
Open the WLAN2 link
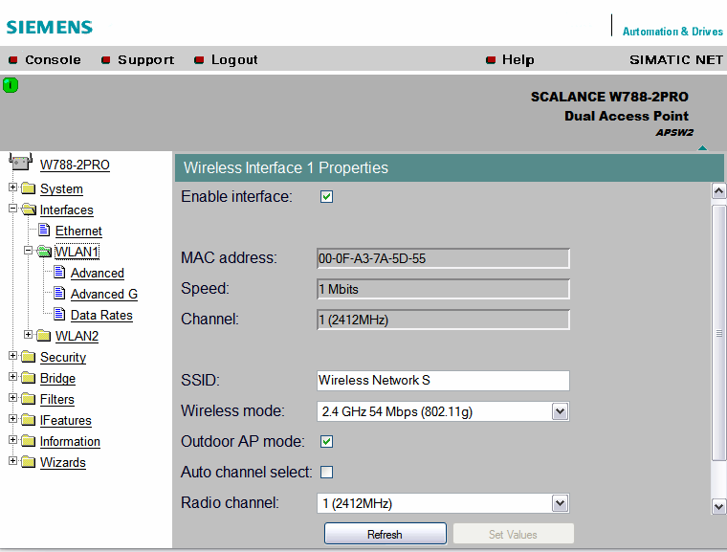[x=77, y=337]
